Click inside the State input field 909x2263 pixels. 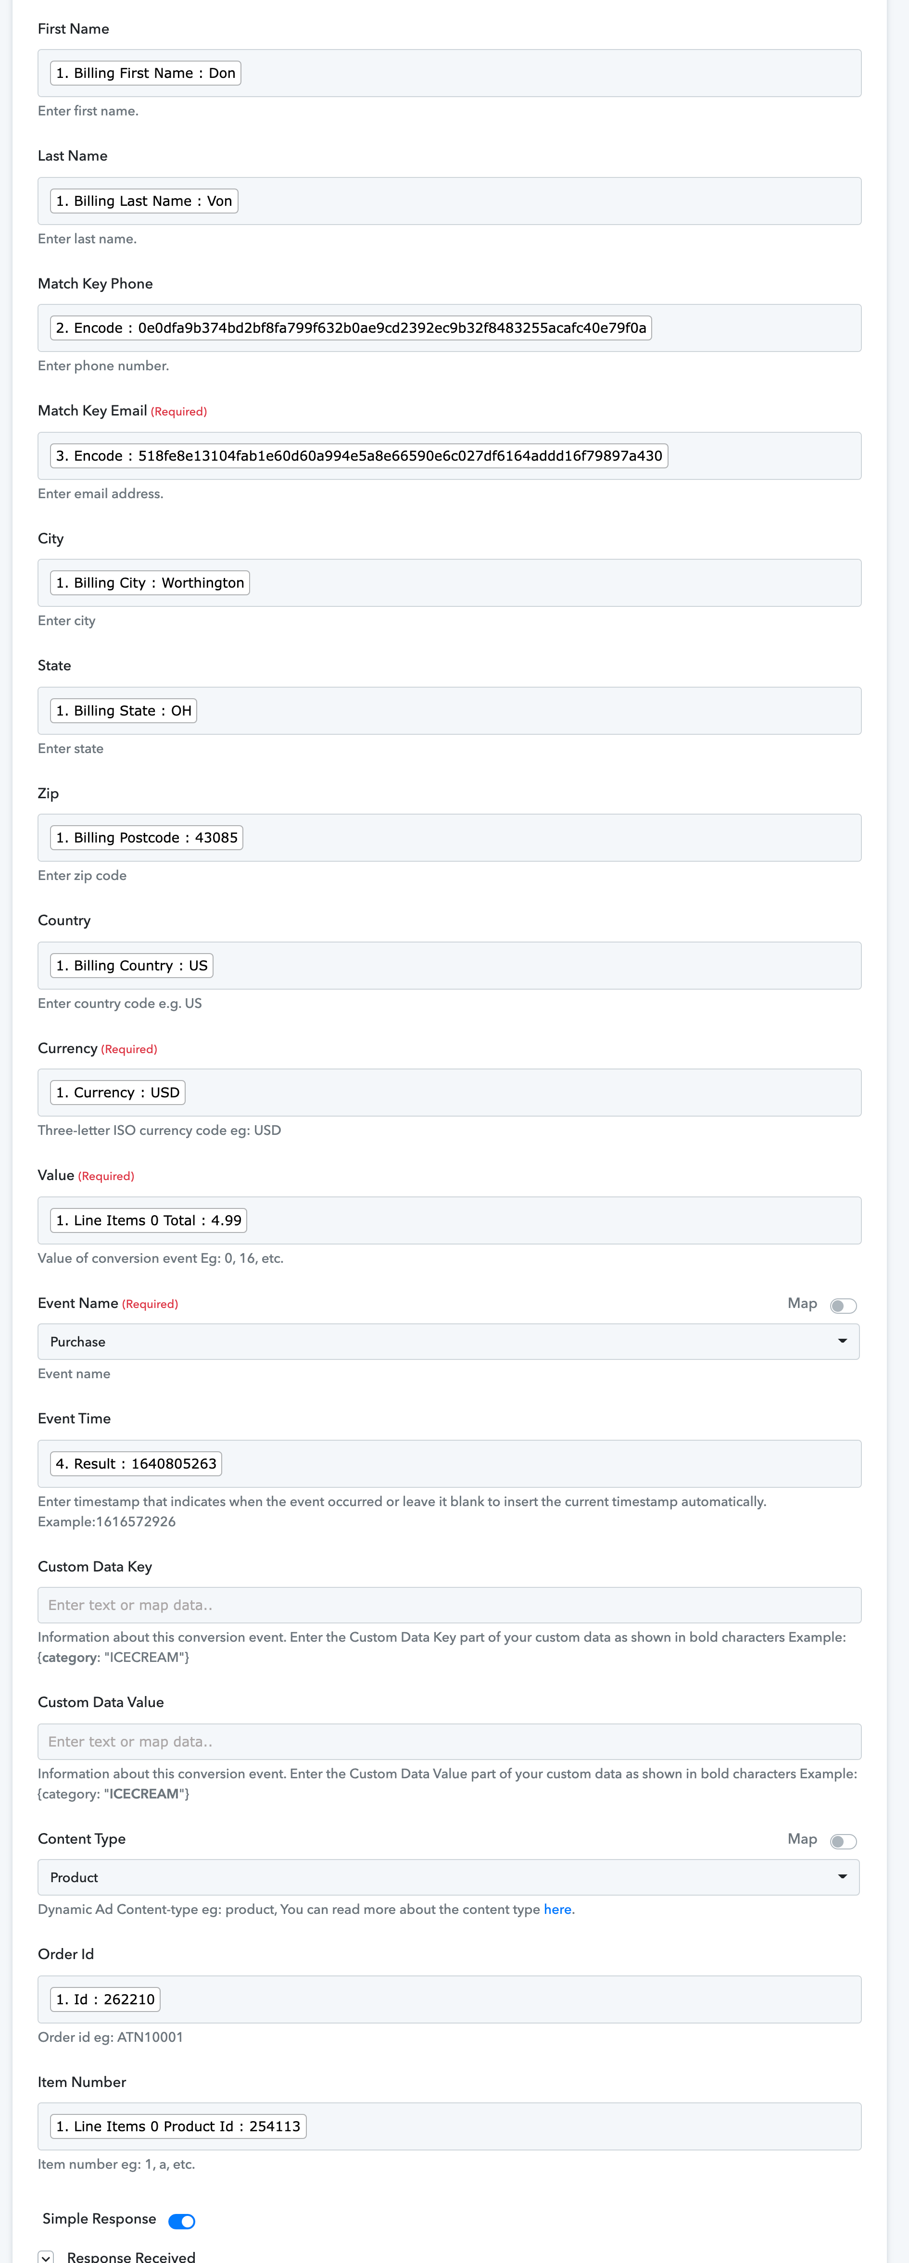coord(449,711)
